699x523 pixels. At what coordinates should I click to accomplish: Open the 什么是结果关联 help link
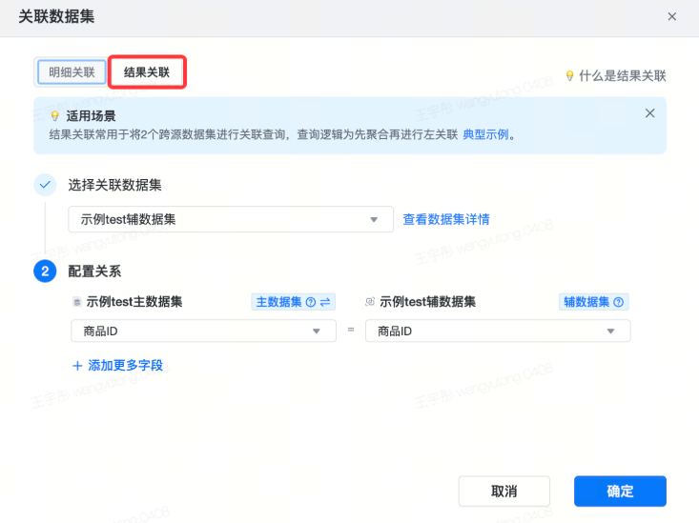click(x=622, y=76)
